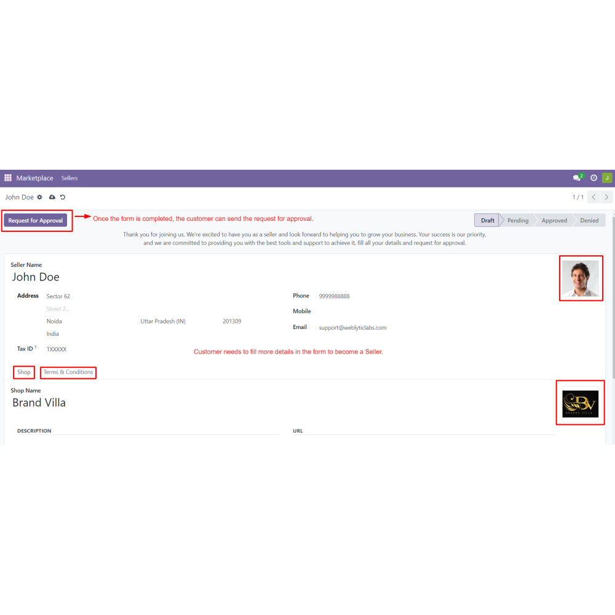The height and width of the screenshot is (615, 615).
Task: Open the state dropdown Uttar Pradesh (IN)
Action: coord(163,321)
